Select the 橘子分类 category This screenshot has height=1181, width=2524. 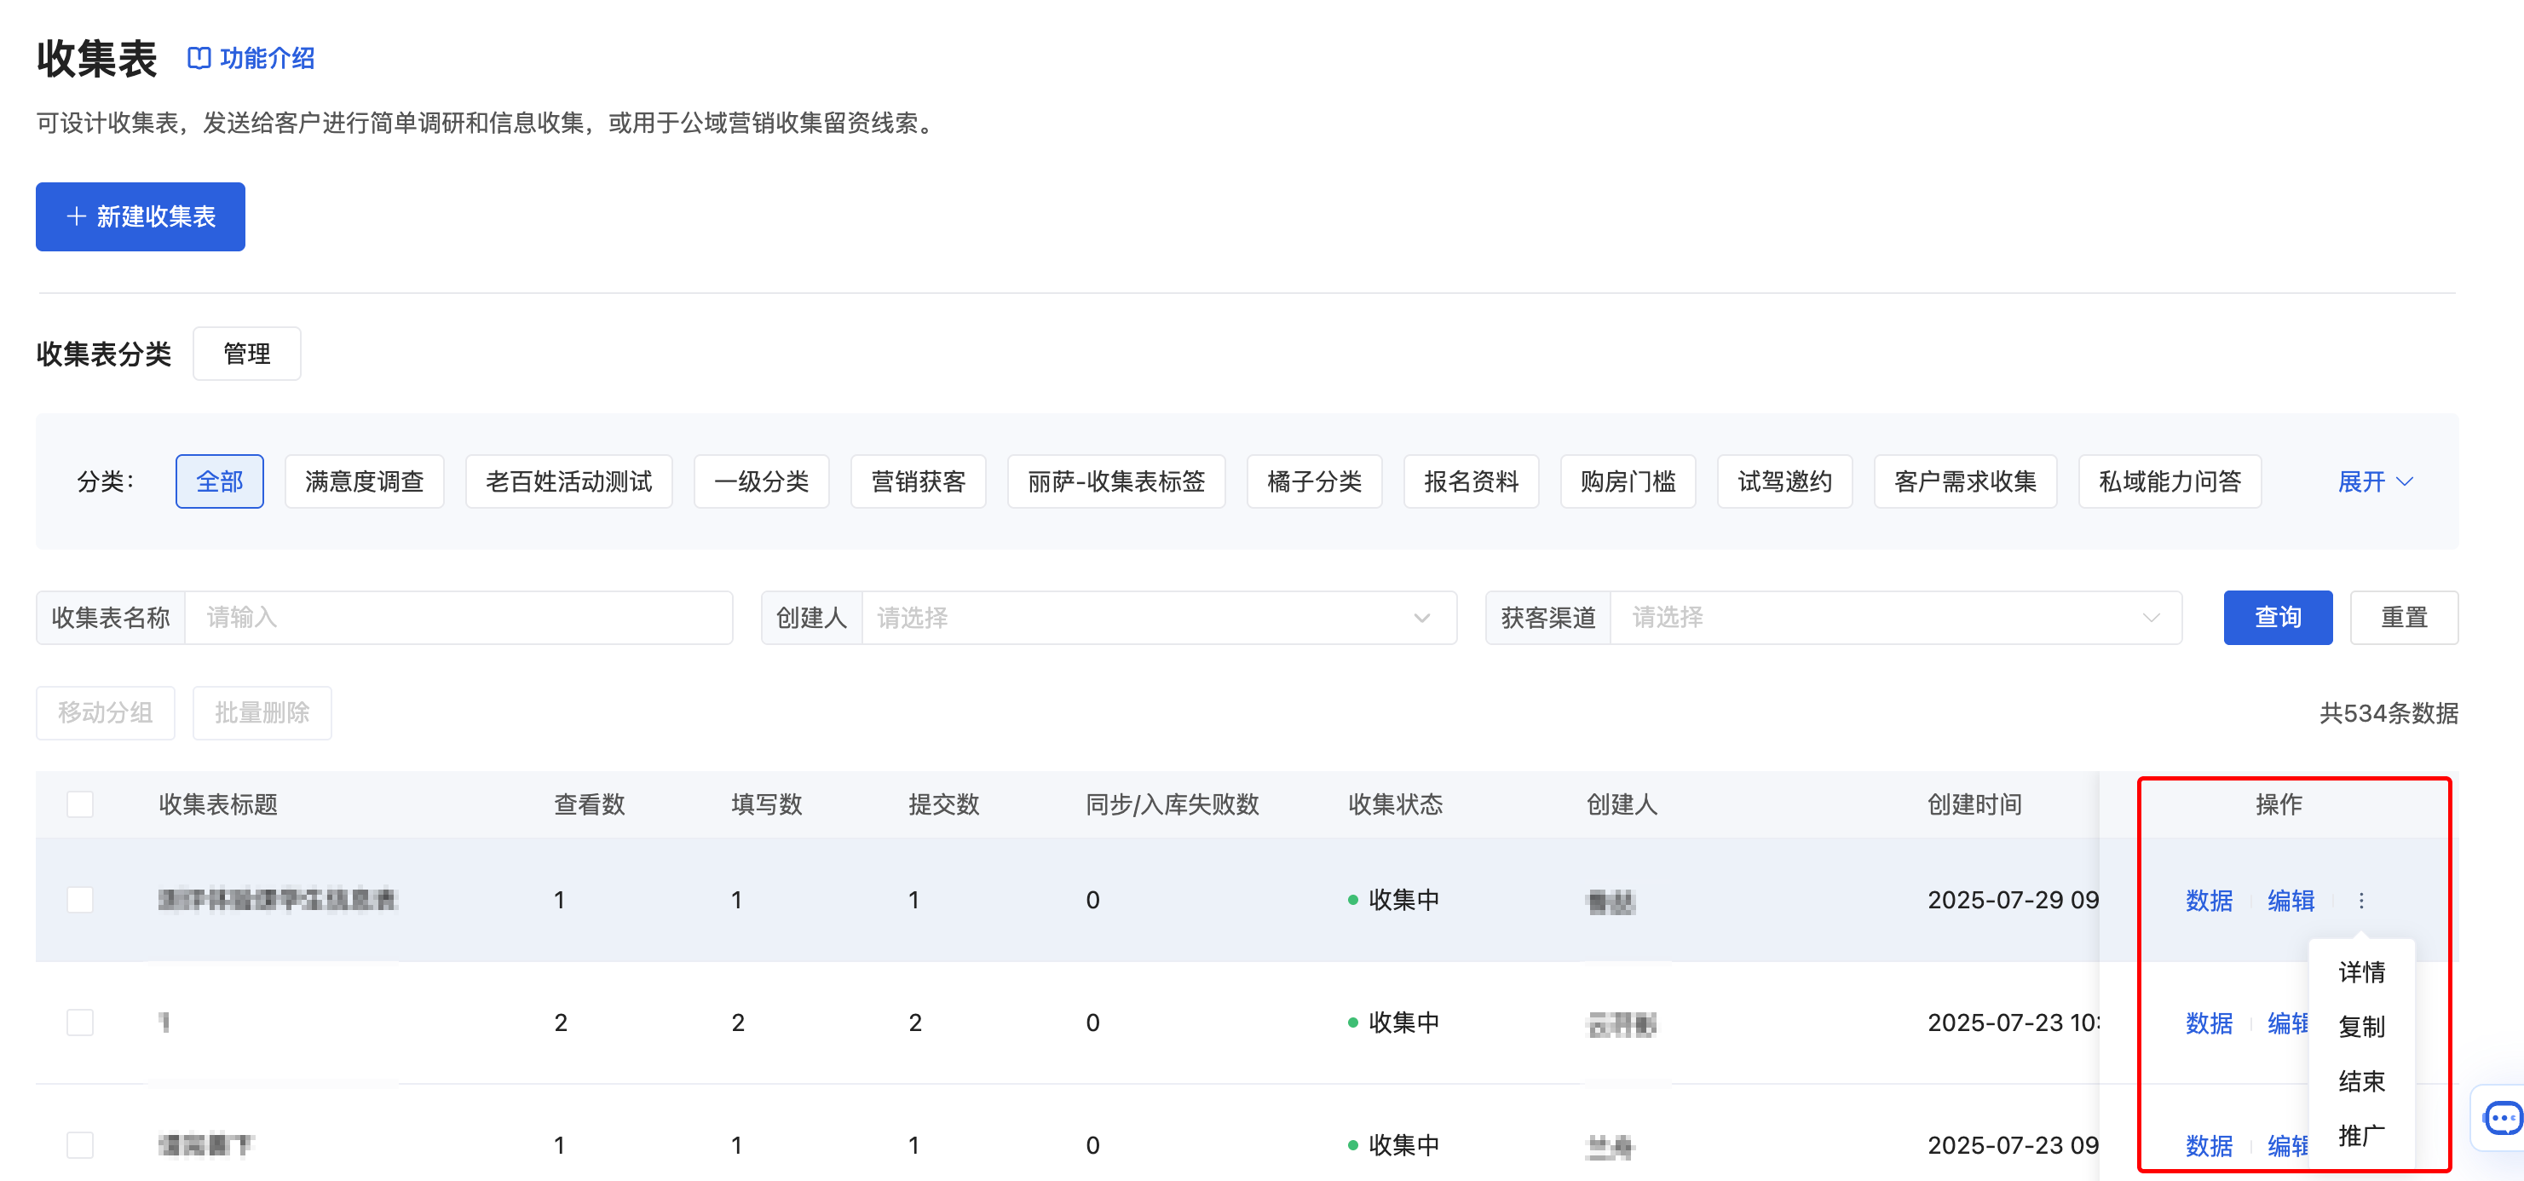(x=1314, y=481)
